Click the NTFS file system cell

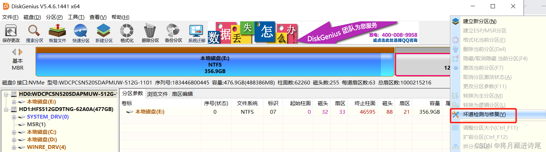click(247, 112)
